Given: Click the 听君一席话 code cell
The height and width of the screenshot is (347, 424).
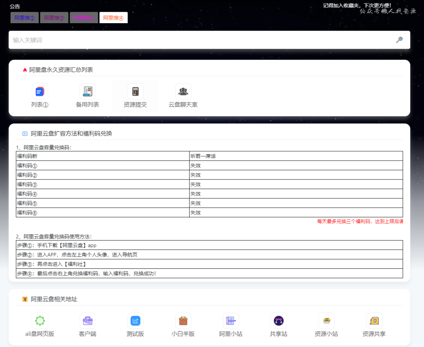Looking at the screenshot, I should point(296,156).
